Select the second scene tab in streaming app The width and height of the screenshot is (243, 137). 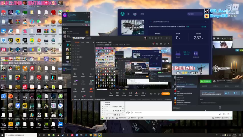click(83, 42)
